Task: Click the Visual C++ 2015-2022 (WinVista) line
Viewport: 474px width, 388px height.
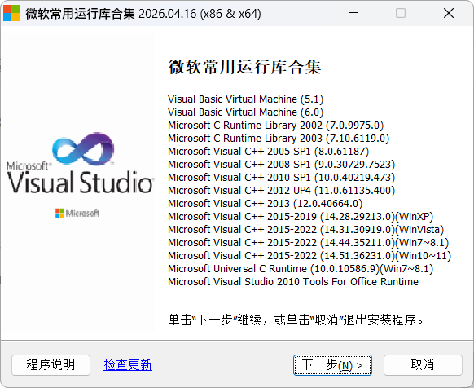Action: click(306, 229)
